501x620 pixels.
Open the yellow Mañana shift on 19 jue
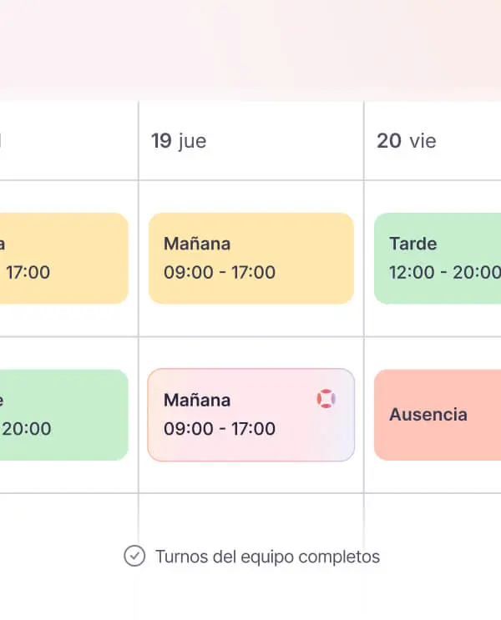[250, 258]
